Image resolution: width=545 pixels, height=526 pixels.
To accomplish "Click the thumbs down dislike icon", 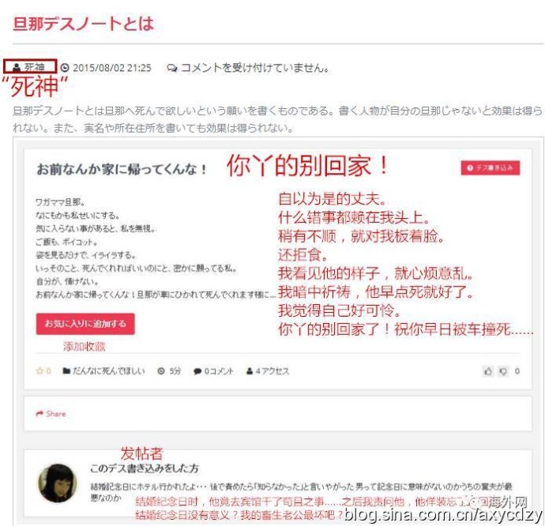I will click(503, 371).
